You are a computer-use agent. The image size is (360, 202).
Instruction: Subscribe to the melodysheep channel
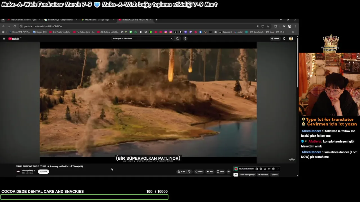(44, 171)
